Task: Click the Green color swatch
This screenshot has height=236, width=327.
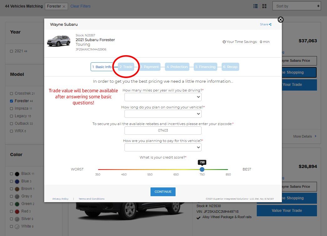Action: point(17,204)
